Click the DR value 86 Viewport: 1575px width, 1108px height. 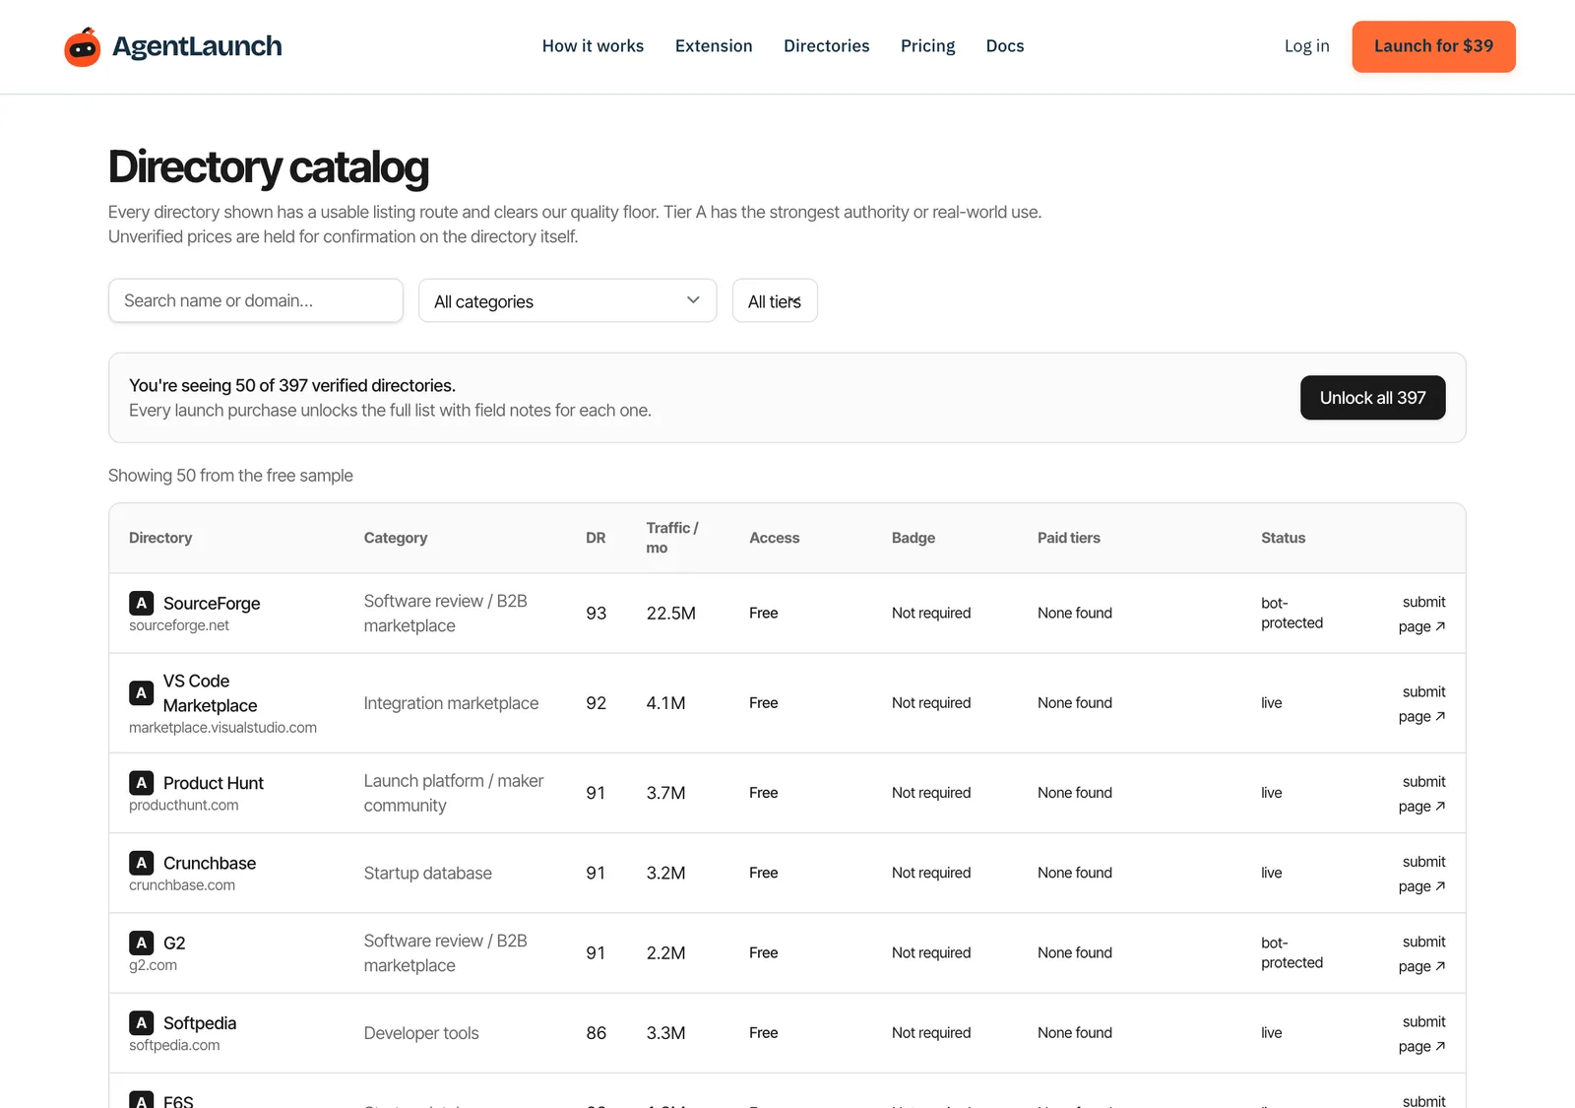(x=597, y=1033)
